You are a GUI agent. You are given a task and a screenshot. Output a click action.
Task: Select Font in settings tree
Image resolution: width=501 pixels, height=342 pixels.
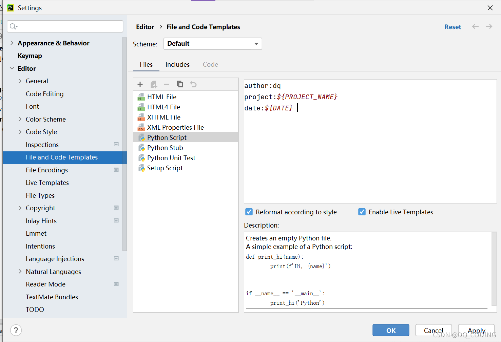(x=32, y=106)
